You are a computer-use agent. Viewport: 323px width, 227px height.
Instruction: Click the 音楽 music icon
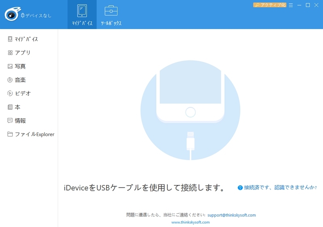(10, 80)
